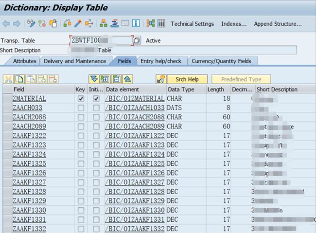Open the Where-Used List icon

pos(89,23)
